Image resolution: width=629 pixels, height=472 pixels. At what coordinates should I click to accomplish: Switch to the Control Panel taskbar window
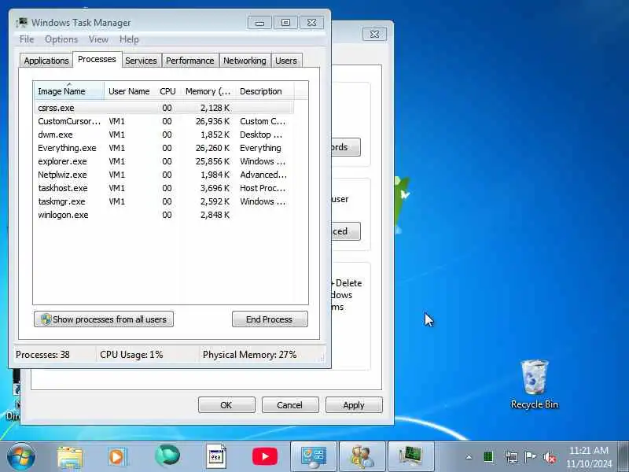coord(313,457)
